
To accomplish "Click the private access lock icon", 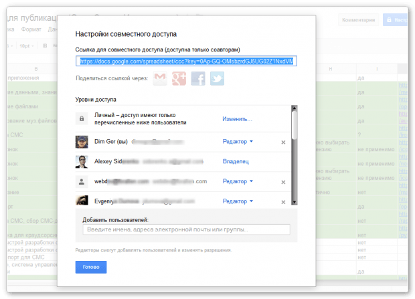I will pyautogui.click(x=82, y=119).
